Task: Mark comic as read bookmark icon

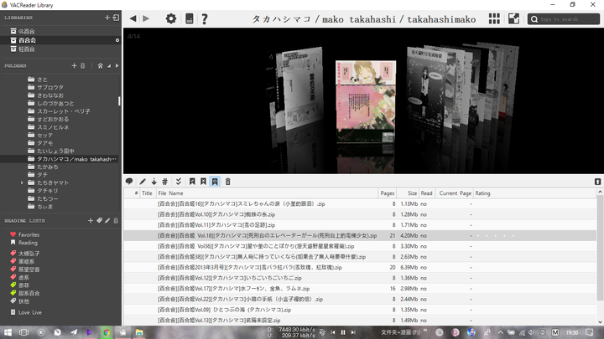Action: pos(192,182)
